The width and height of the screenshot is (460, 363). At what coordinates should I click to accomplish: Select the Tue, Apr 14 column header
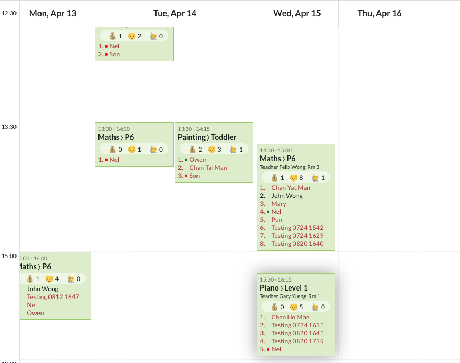coord(175,13)
